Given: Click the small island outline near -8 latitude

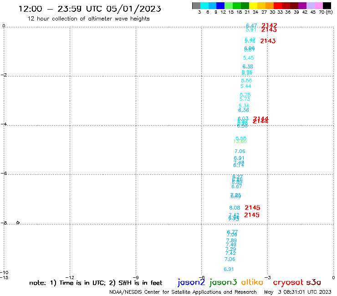Looking at the screenshot, I should (18, 223).
